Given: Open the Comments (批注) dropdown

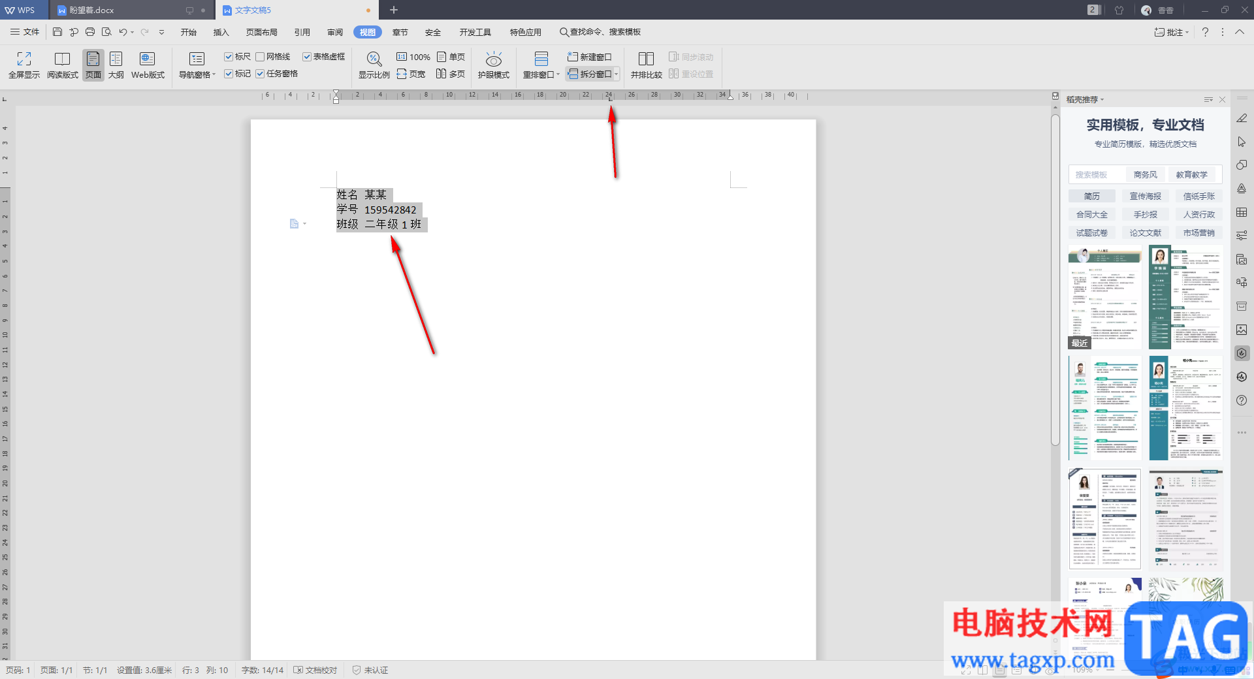Looking at the screenshot, I should tap(1172, 32).
